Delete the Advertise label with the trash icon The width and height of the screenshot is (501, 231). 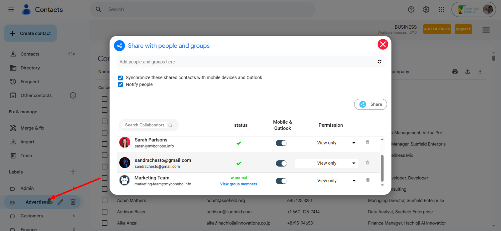[x=73, y=202]
